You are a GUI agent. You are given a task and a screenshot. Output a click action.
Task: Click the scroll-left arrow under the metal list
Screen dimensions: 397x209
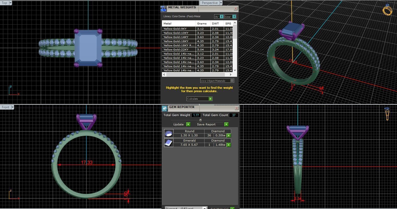[164, 75]
